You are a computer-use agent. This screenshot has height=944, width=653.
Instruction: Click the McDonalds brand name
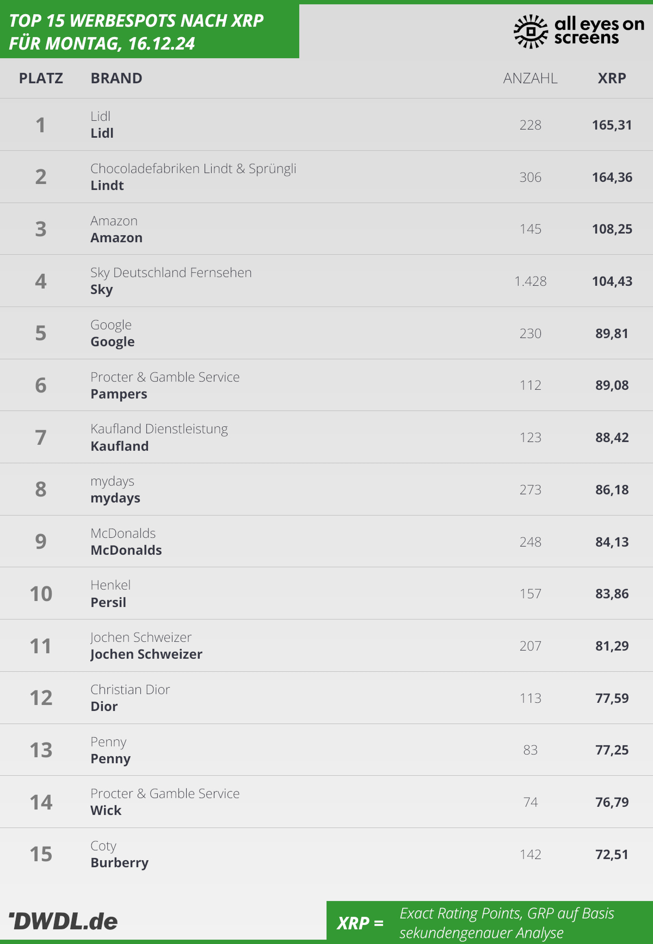[126, 550]
